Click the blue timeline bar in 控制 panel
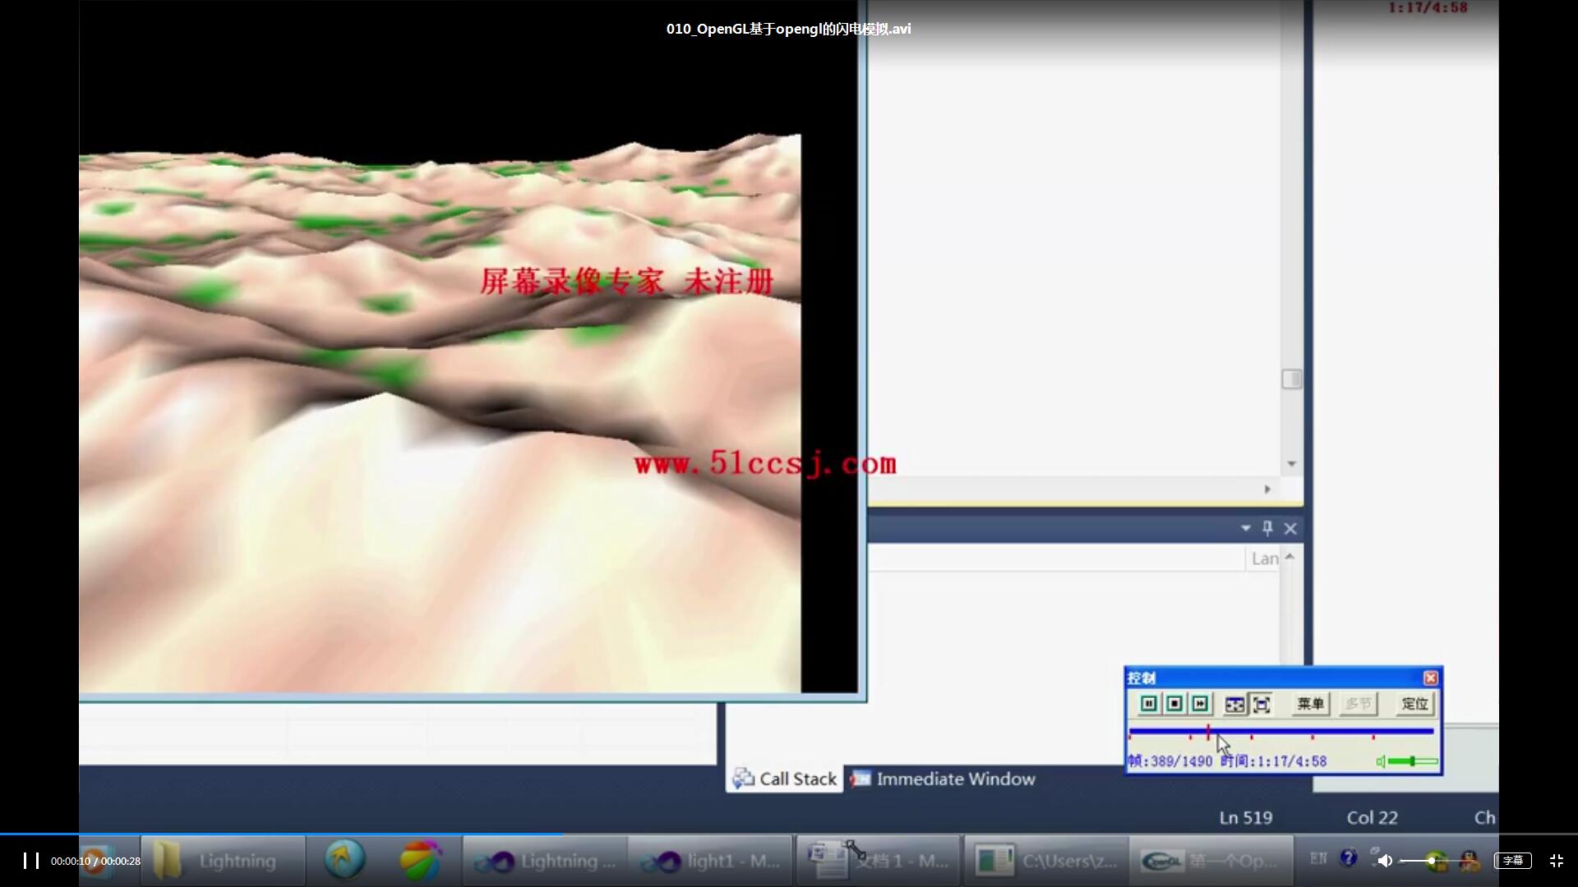 tap(1281, 731)
